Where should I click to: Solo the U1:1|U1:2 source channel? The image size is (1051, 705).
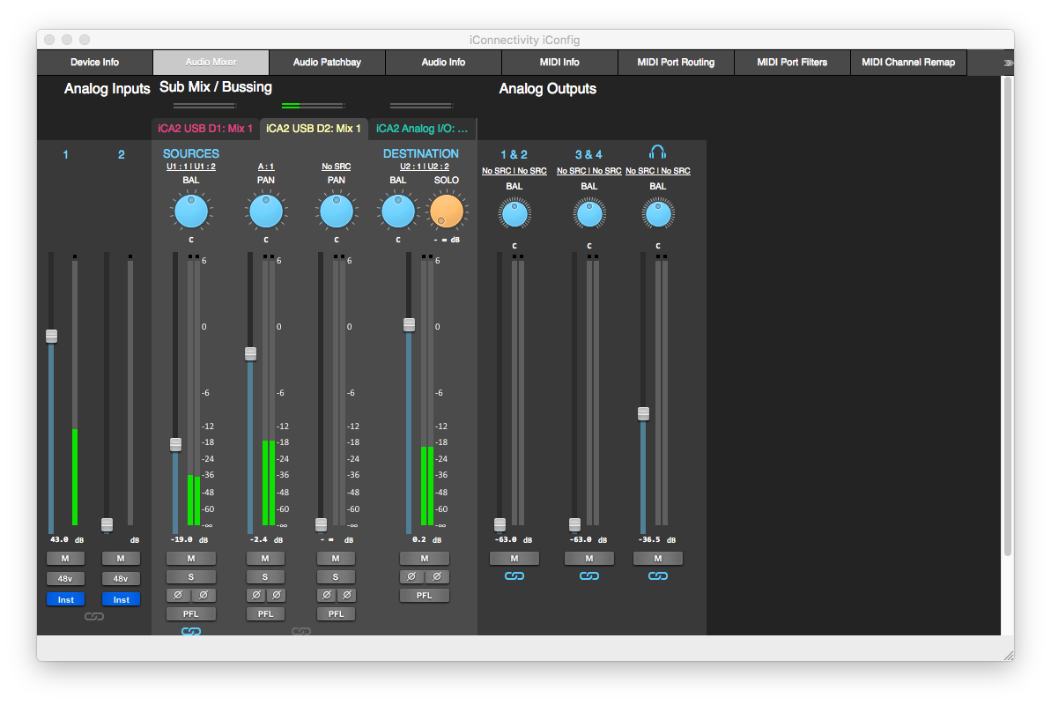point(191,577)
